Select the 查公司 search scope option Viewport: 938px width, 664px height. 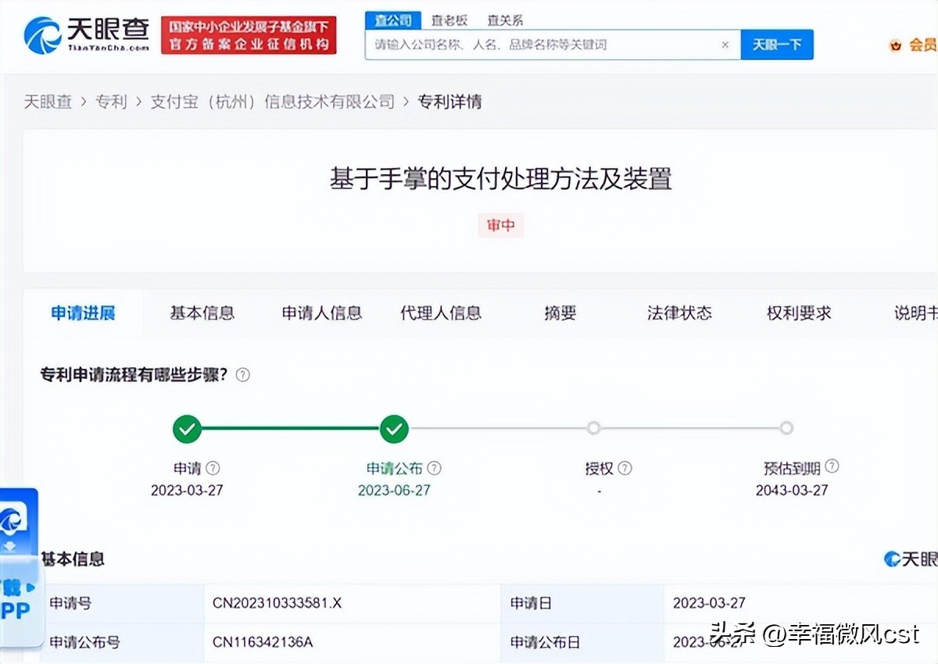[394, 20]
